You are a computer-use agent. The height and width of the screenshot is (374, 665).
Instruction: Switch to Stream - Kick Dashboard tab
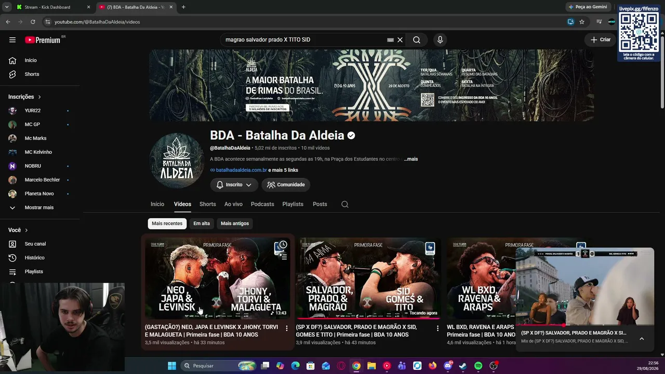click(x=53, y=7)
